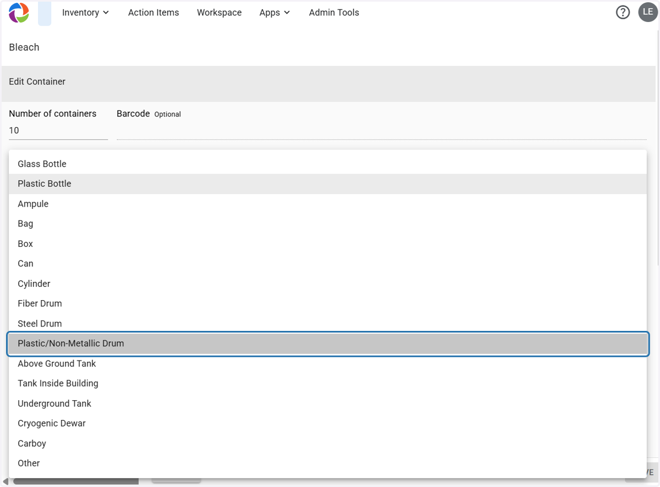Image resolution: width=660 pixels, height=487 pixels.
Task: Expand the Inventory menu
Action: point(85,13)
